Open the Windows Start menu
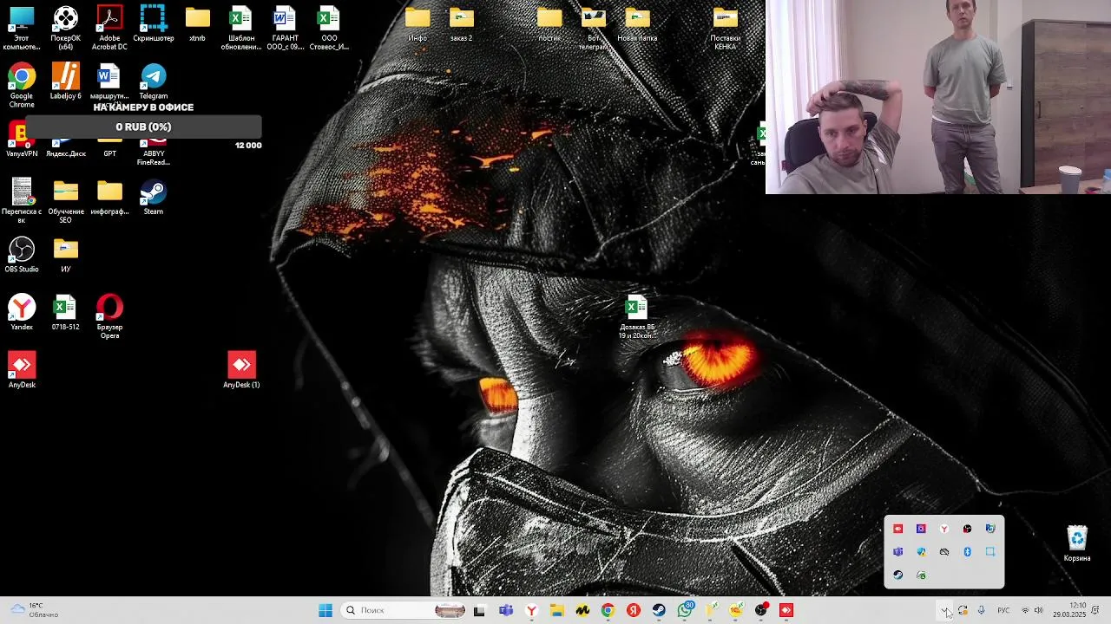 coord(325,610)
